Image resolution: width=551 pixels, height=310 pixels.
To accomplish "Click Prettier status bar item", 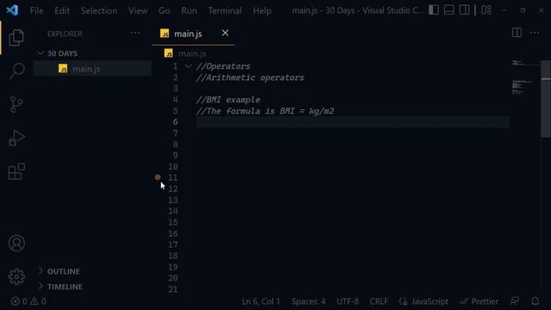I will [479, 301].
